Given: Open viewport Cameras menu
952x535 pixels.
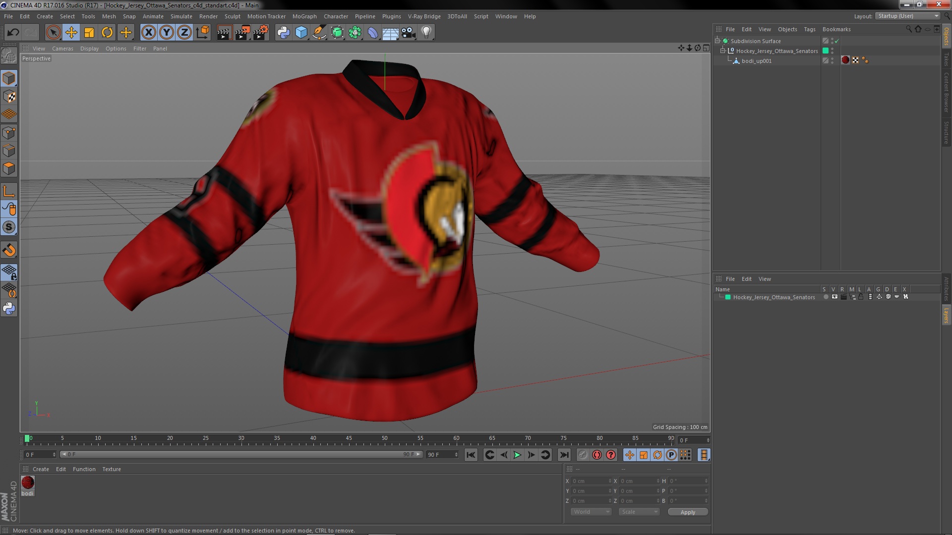Looking at the screenshot, I should click(x=62, y=49).
